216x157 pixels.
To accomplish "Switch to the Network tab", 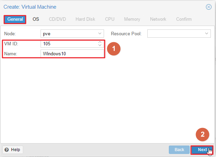I will click(158, 19).
